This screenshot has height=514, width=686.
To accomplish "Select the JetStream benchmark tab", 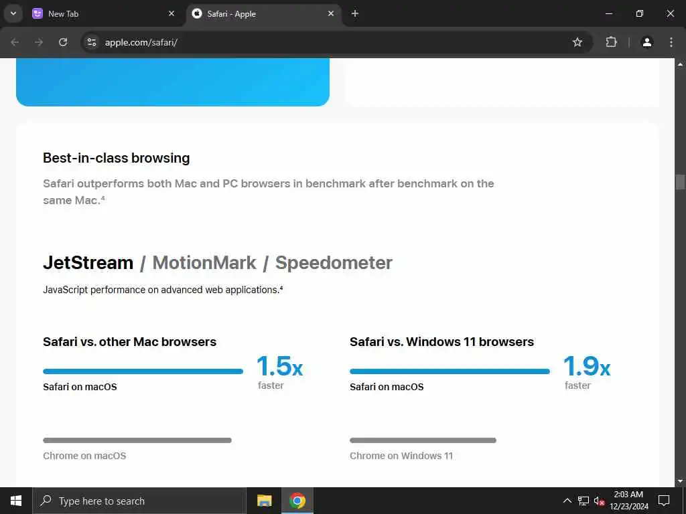I will click(x=88, y=262).
